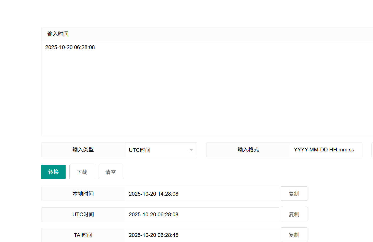Click the 输入格式 label

tap(248, 150)
